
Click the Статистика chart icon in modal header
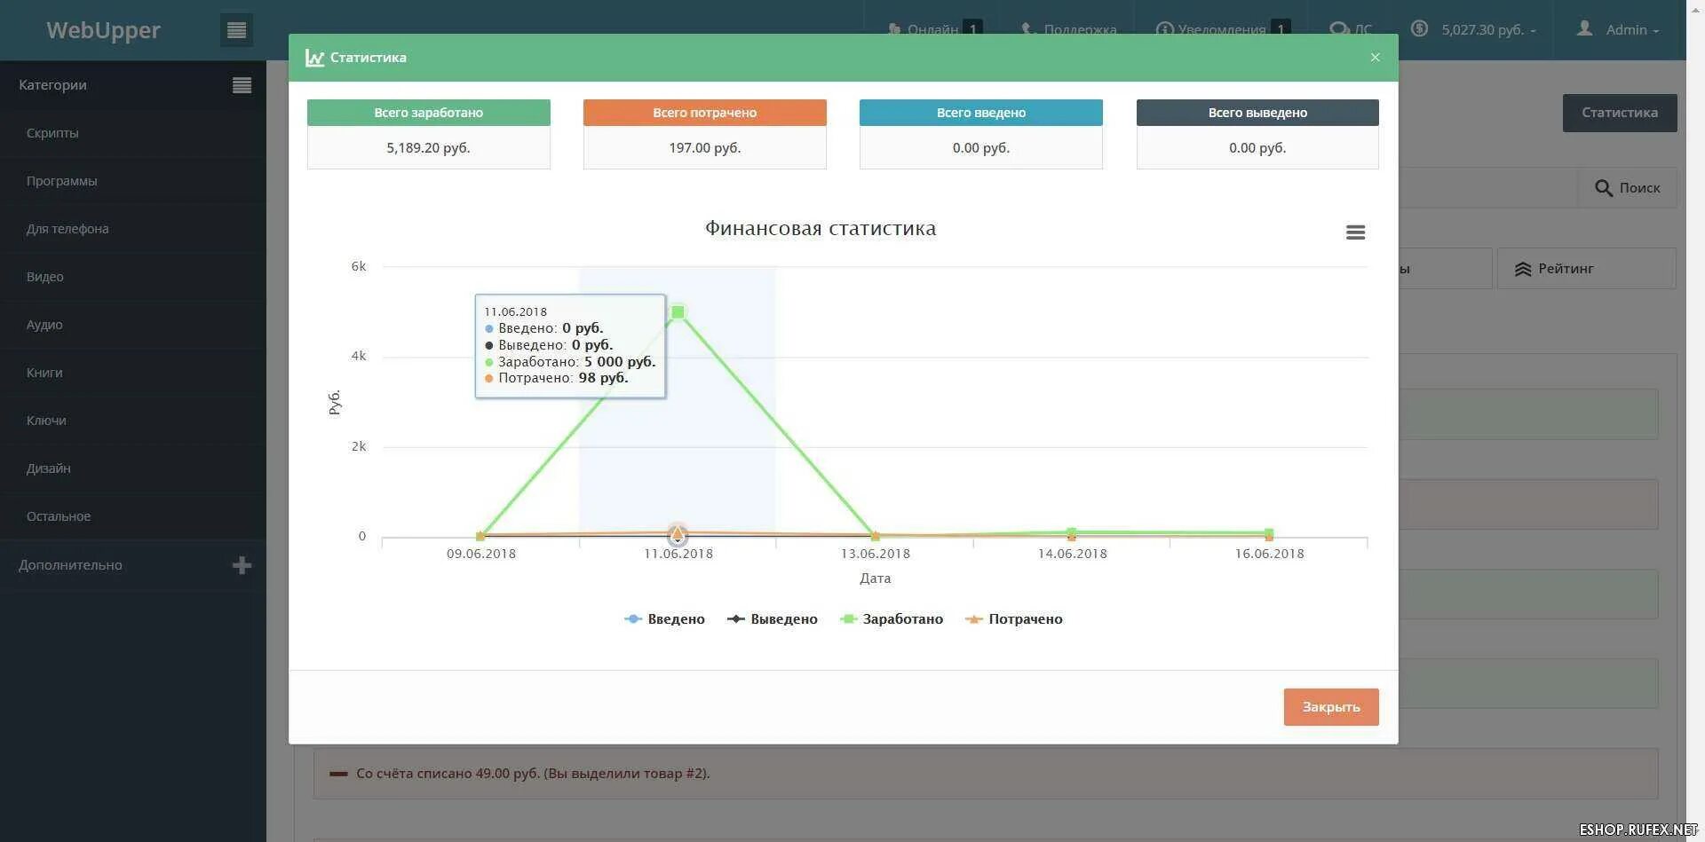pyautogui.click(x=314, y=58)
